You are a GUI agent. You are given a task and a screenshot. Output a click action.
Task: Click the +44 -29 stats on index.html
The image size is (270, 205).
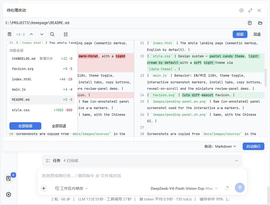tap(65, 79)
